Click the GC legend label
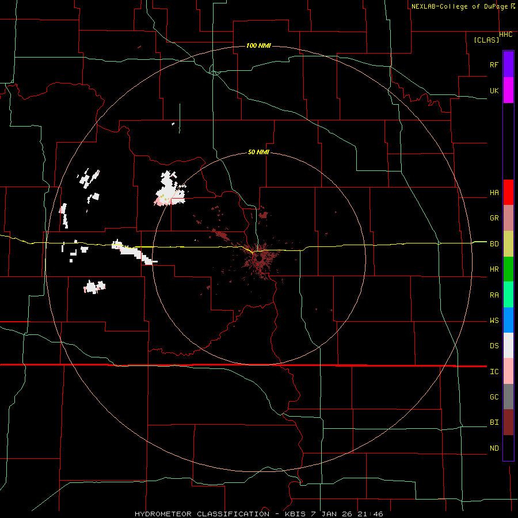Image resolution: width=518 pixels, height=518 pixels. coord(494,397)
